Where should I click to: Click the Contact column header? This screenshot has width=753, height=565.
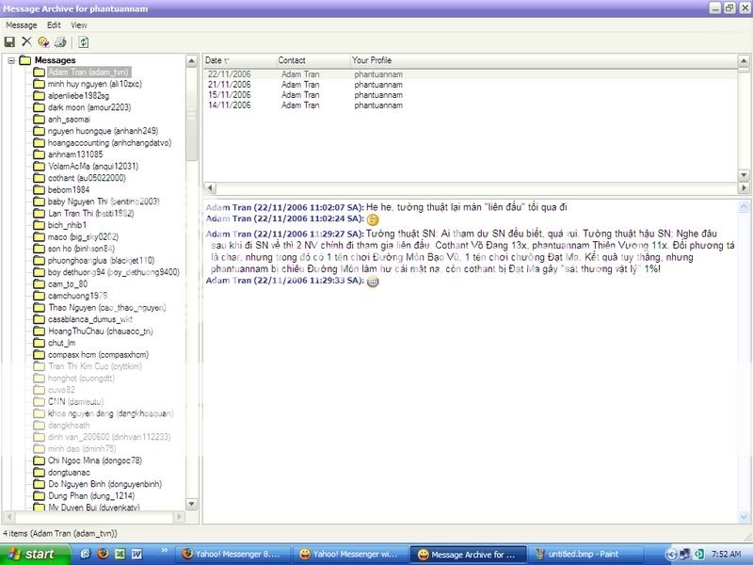coord(292,60)
